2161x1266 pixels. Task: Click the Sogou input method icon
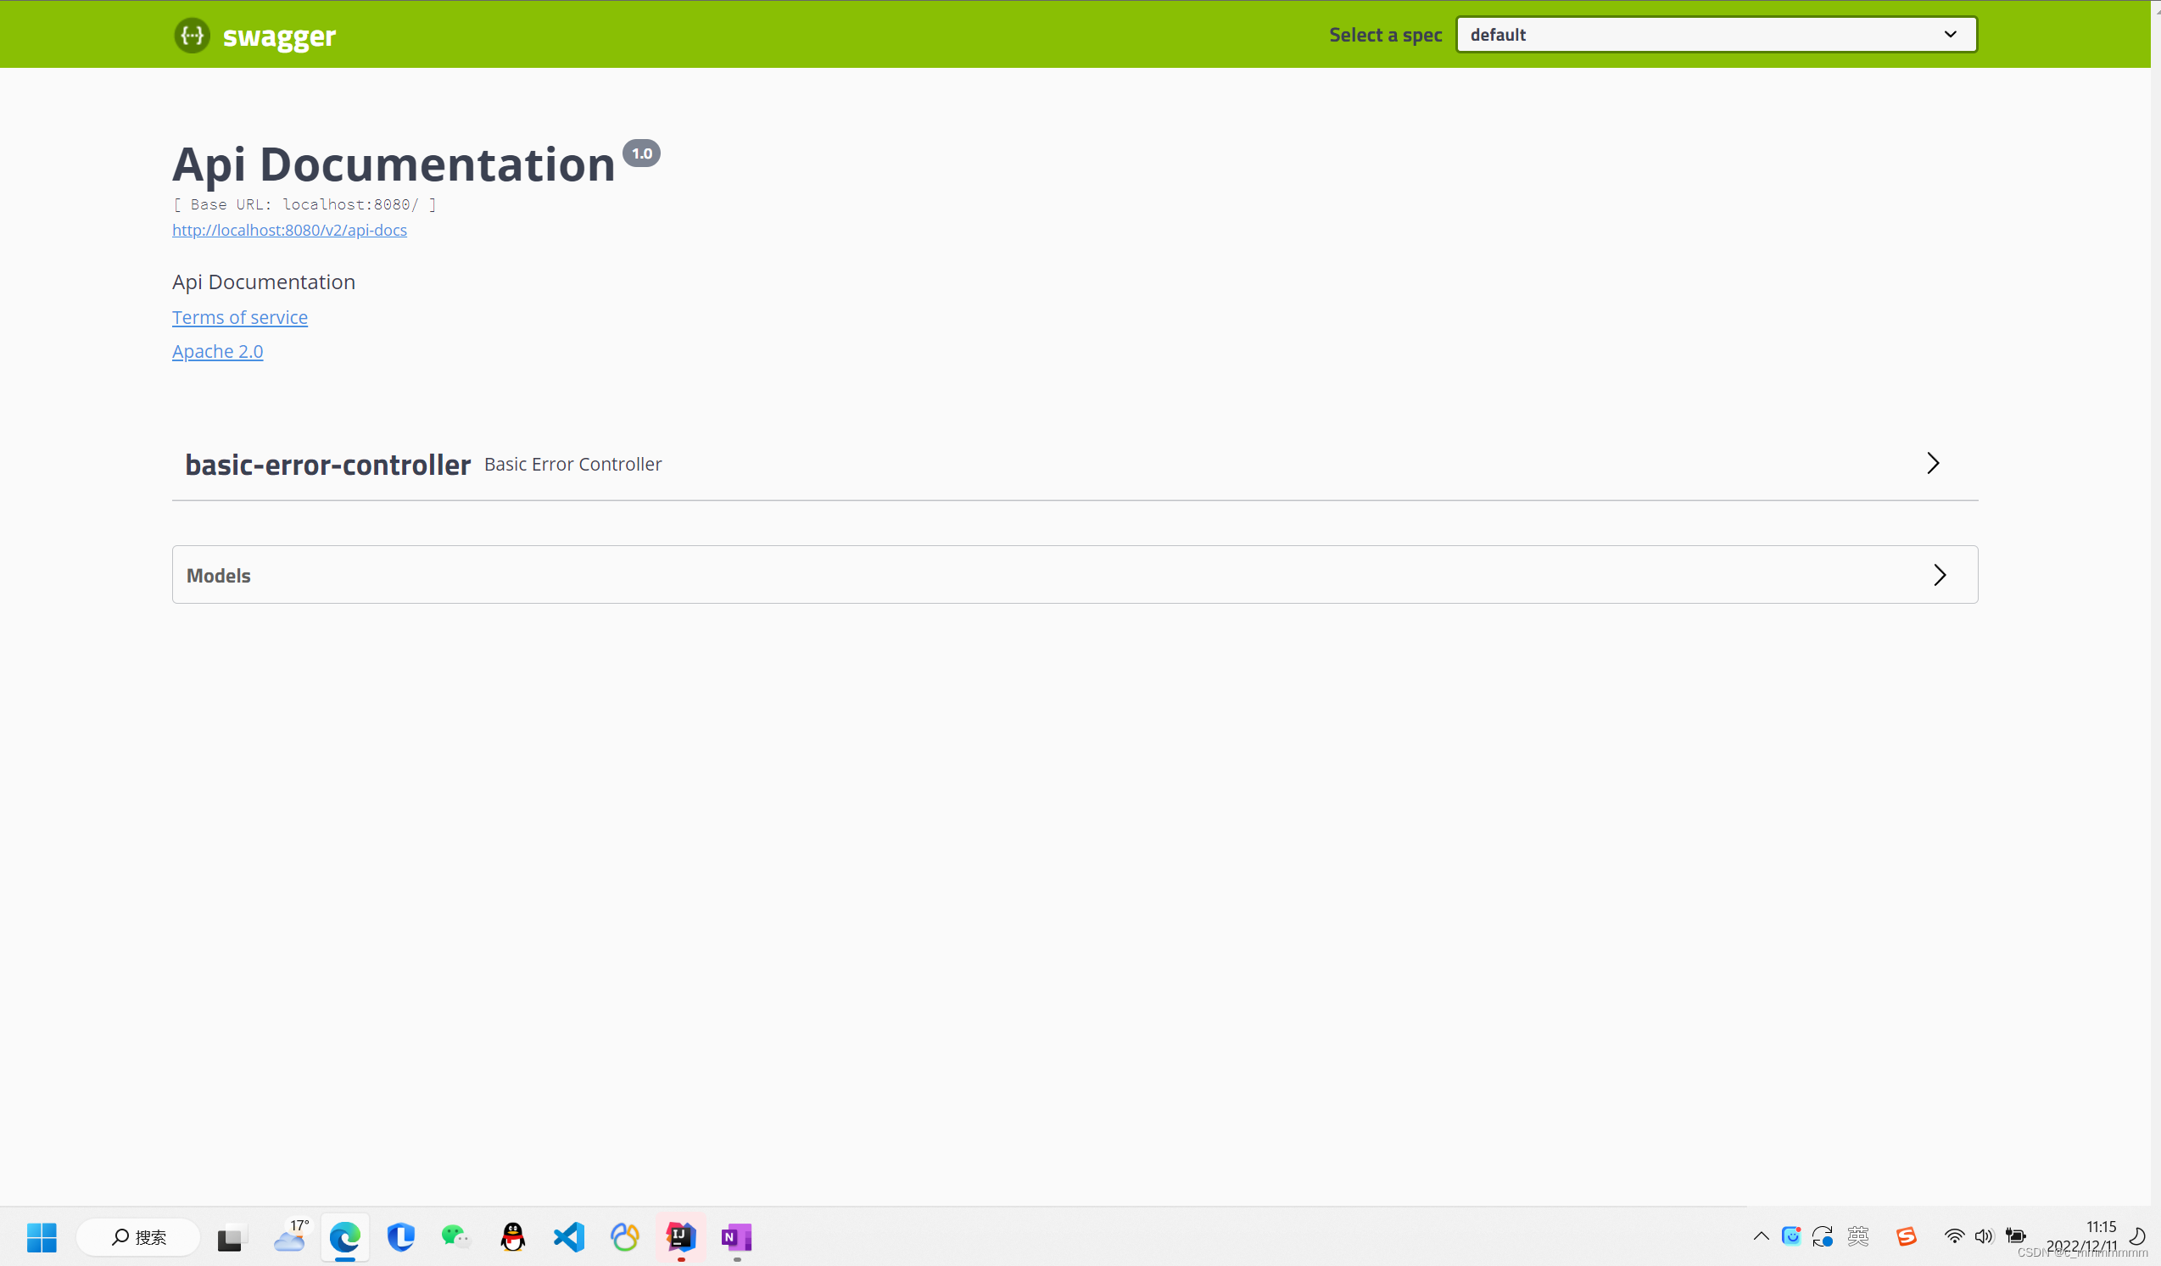[1906, 1236]
